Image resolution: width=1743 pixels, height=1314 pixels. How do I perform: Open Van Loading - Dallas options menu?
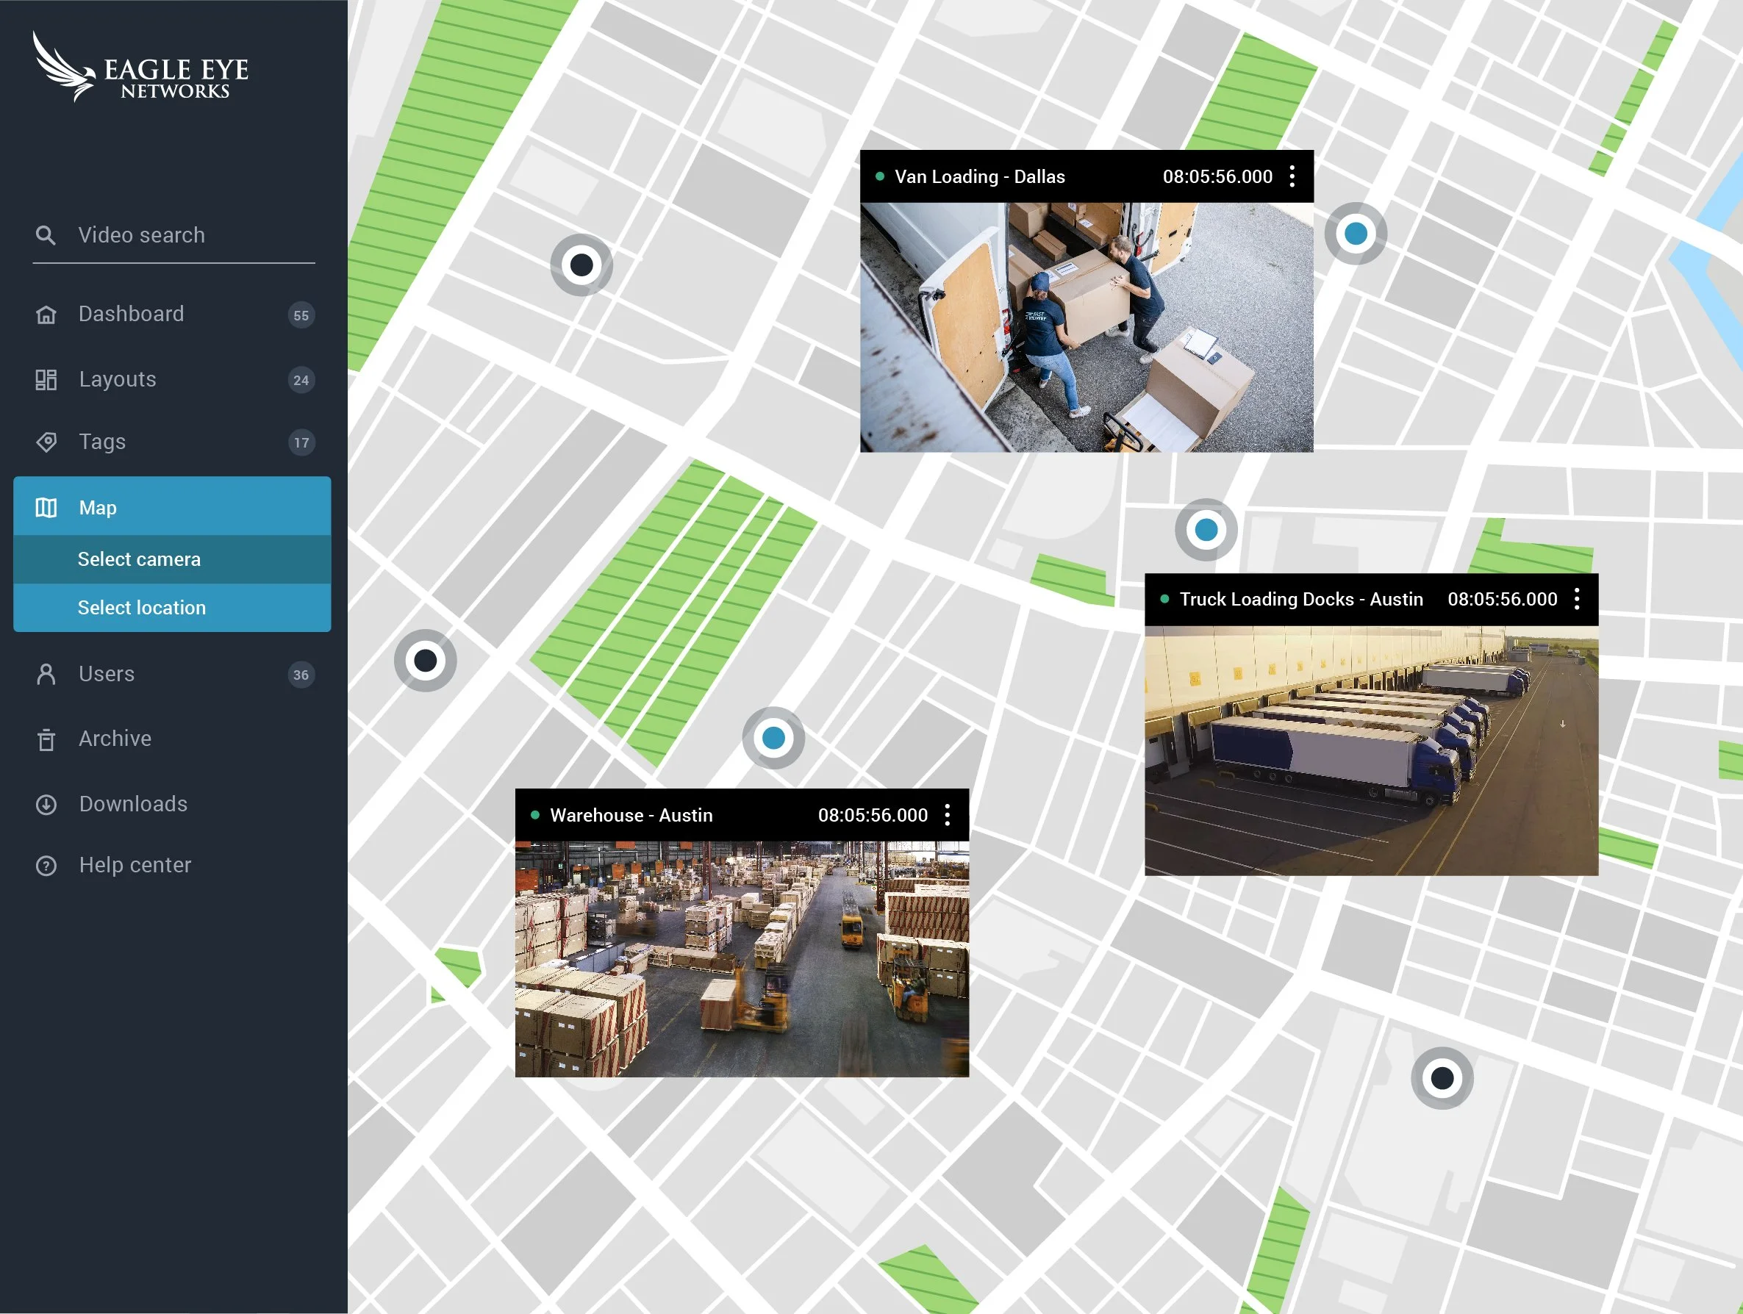1292,176
